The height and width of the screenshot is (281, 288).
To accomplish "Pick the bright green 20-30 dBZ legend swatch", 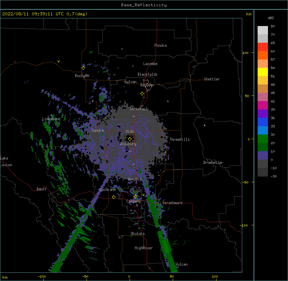I will tap(263, 139).
